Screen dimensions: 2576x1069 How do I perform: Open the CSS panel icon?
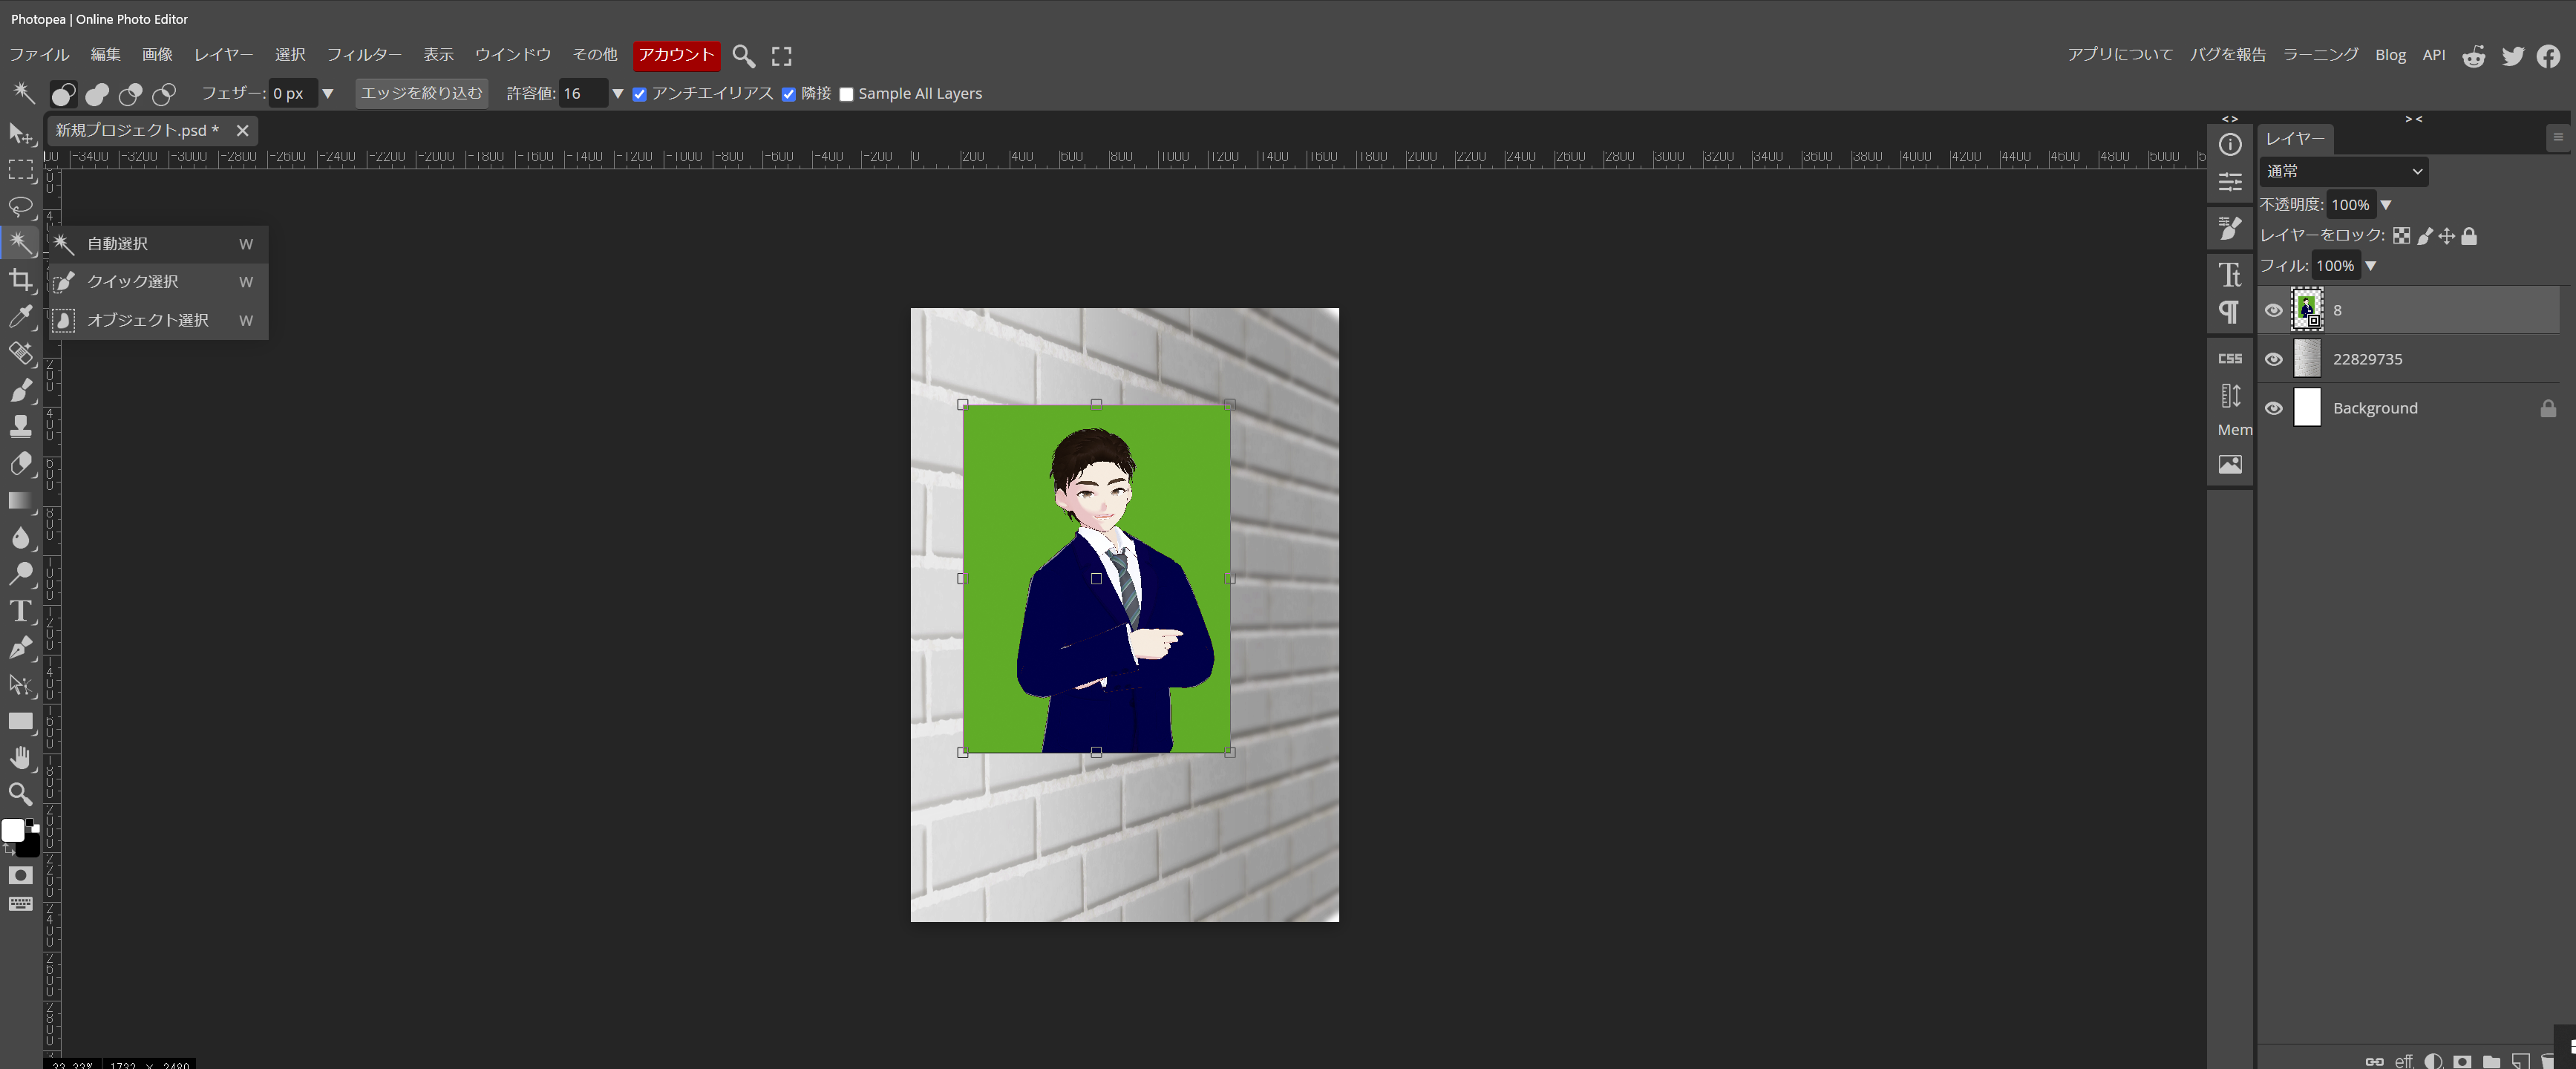[2229, 358]
